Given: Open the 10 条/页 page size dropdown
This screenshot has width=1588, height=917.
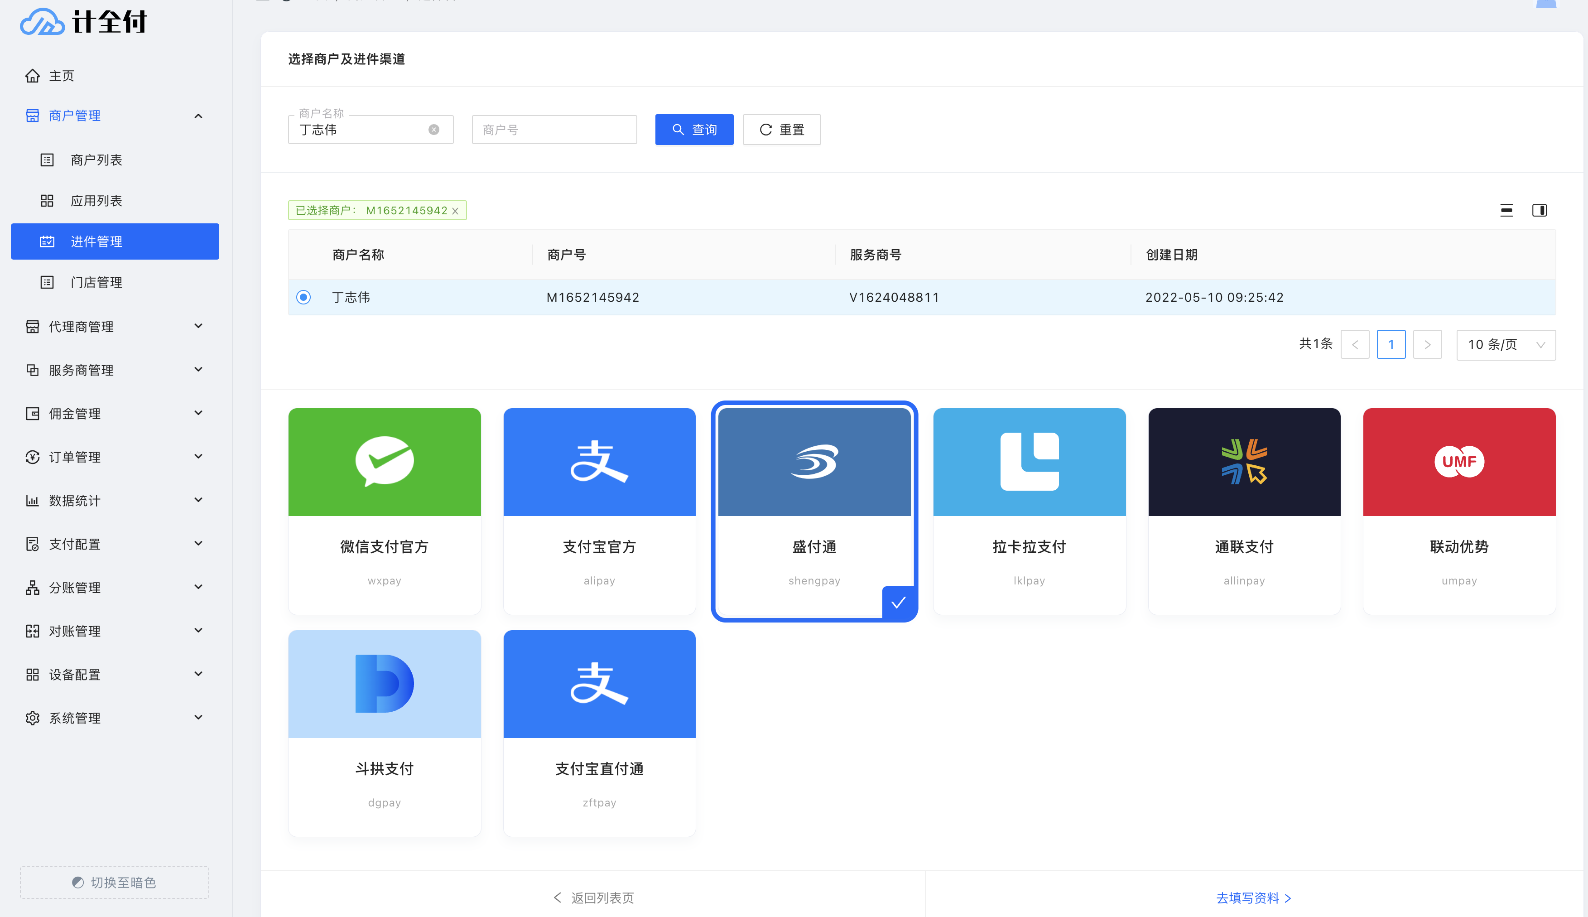Looking at the screenshot, I should click(1506, 344).
